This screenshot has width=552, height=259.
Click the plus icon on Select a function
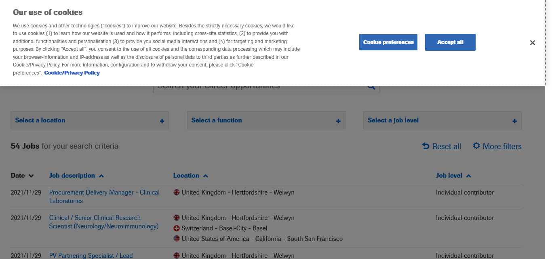338,121
